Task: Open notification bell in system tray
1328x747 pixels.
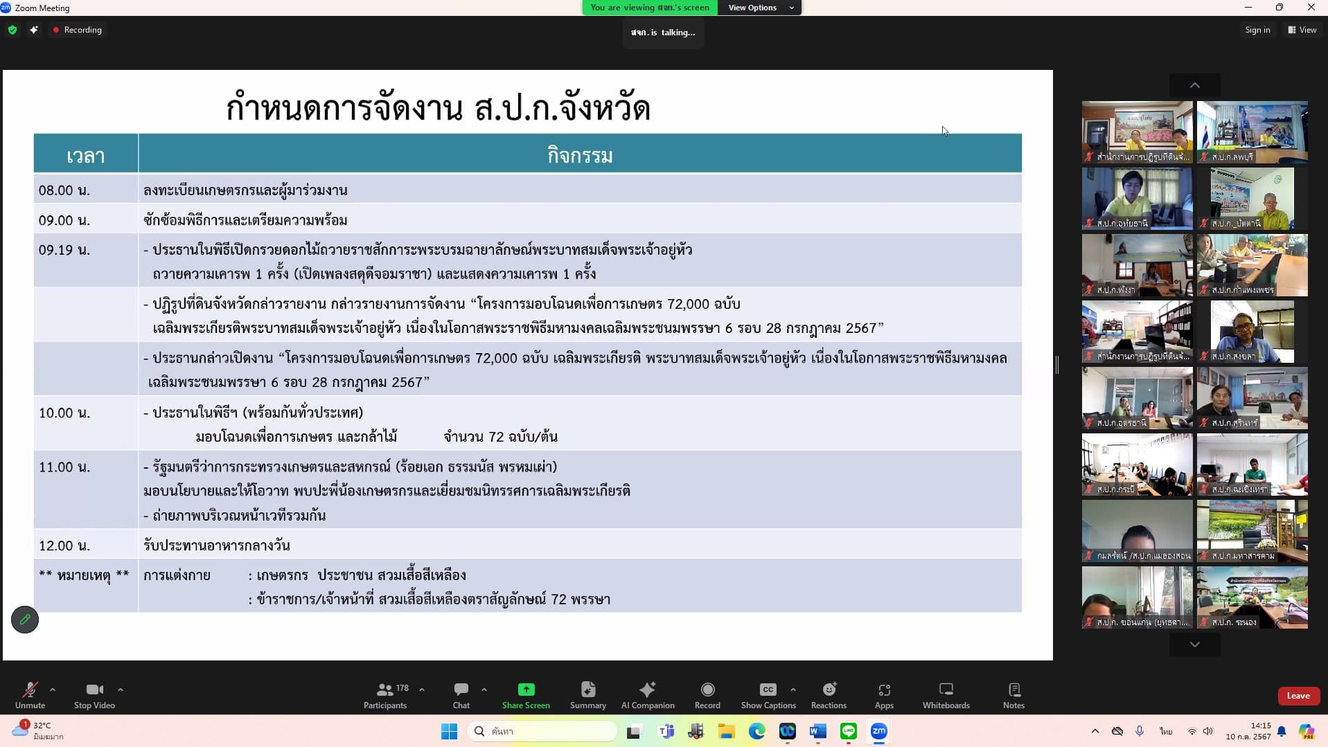Action: click(1282, 731)
